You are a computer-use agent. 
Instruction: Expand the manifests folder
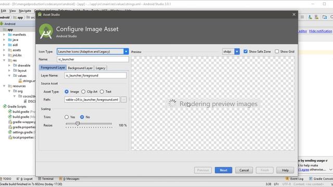point(4,35)
